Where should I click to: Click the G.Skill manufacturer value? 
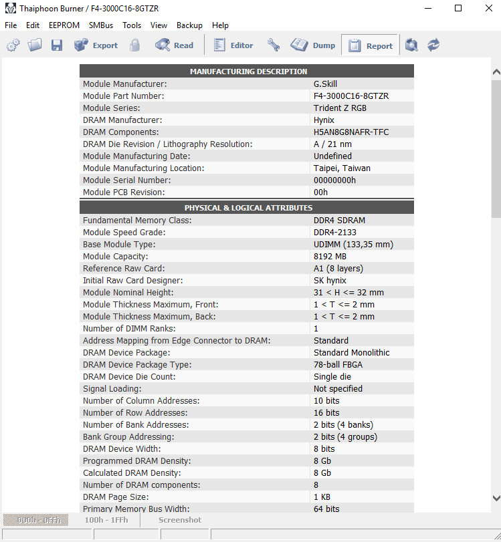325,84
